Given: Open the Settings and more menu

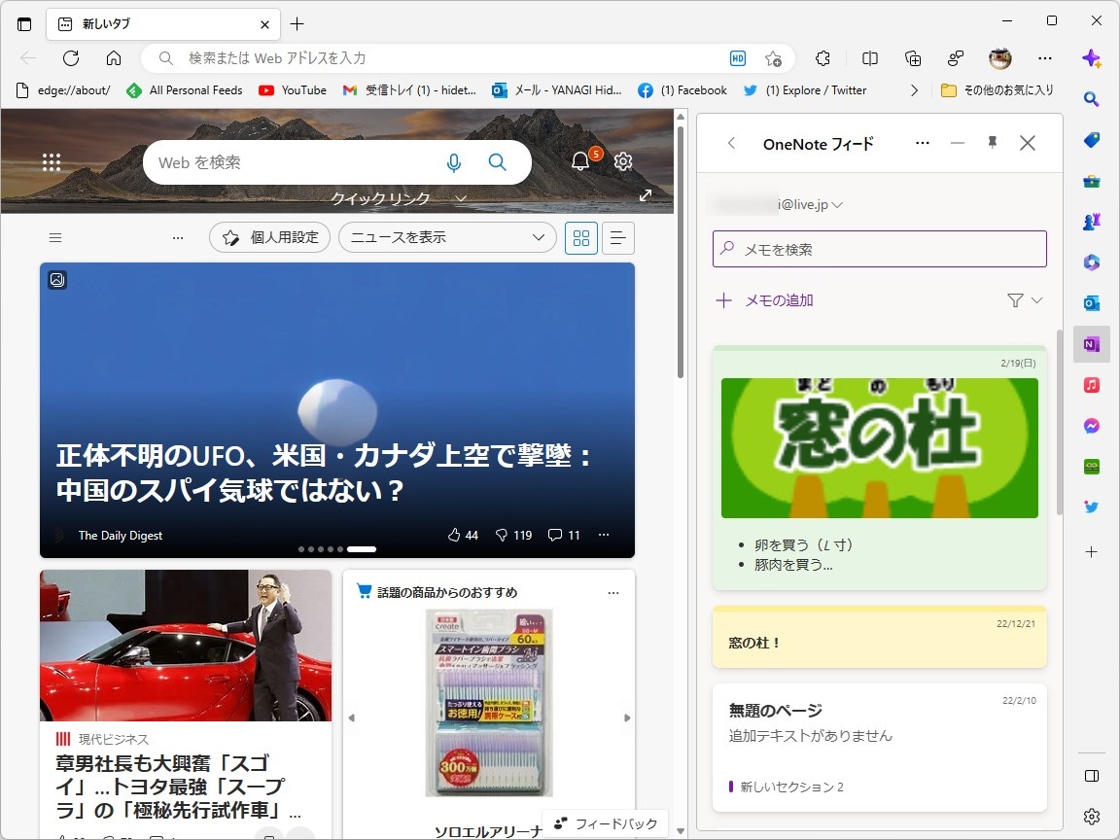Looking at the screenshot, I should pos(1044,58).
